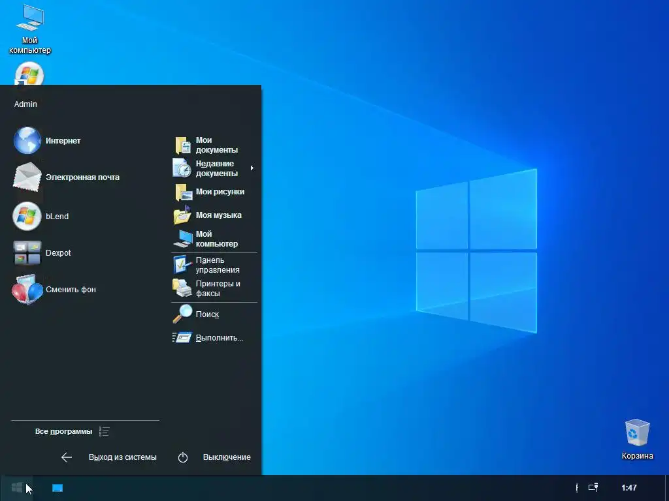
Task: Select the Интернет menu label
Action: point(63,141)
